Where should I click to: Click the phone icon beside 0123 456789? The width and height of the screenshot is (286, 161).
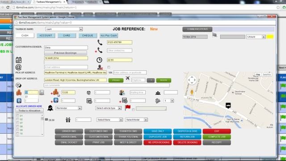coord(100,42)
